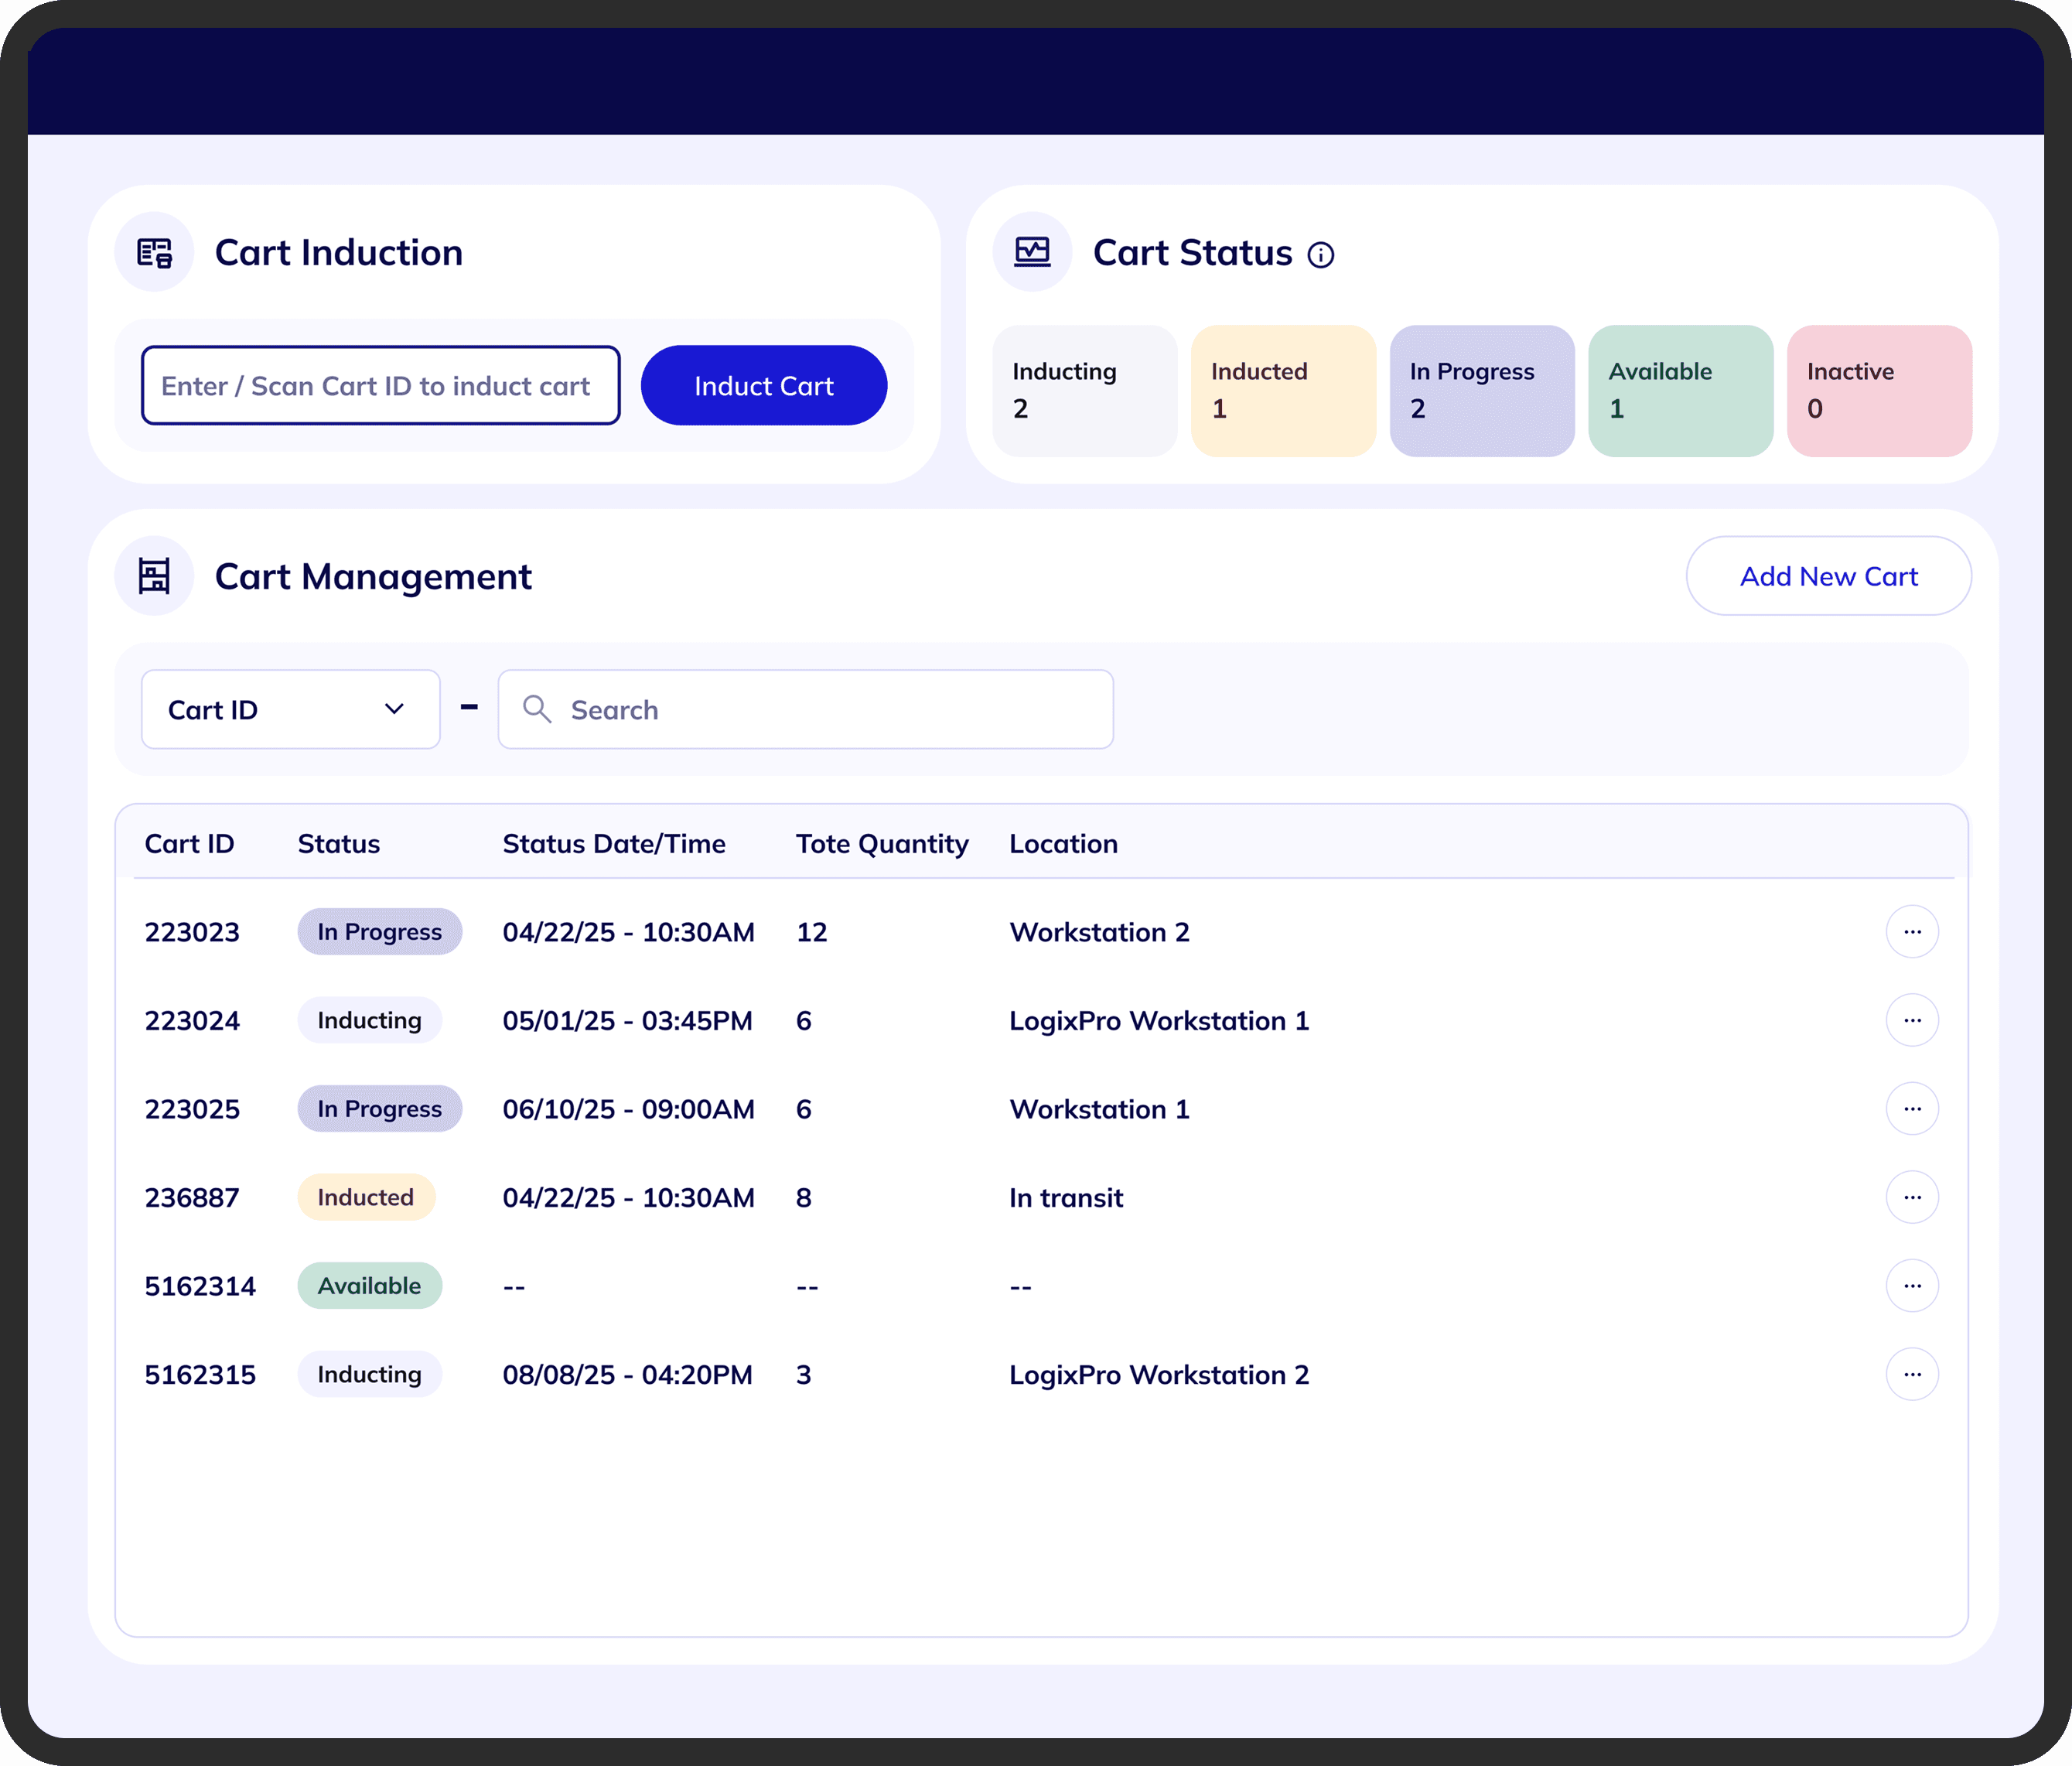Click cart ID 223023
Image resolution: width=2072 pixels, height=1766 pixels.
pos(192,932)
